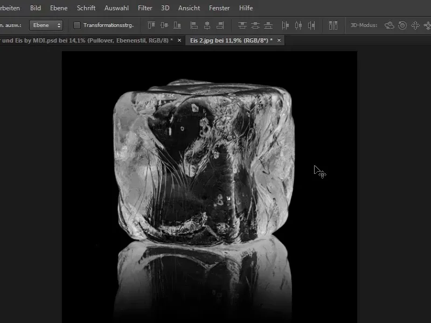
Task: Select the 3D rotate object mode icon
Action: 389,25
